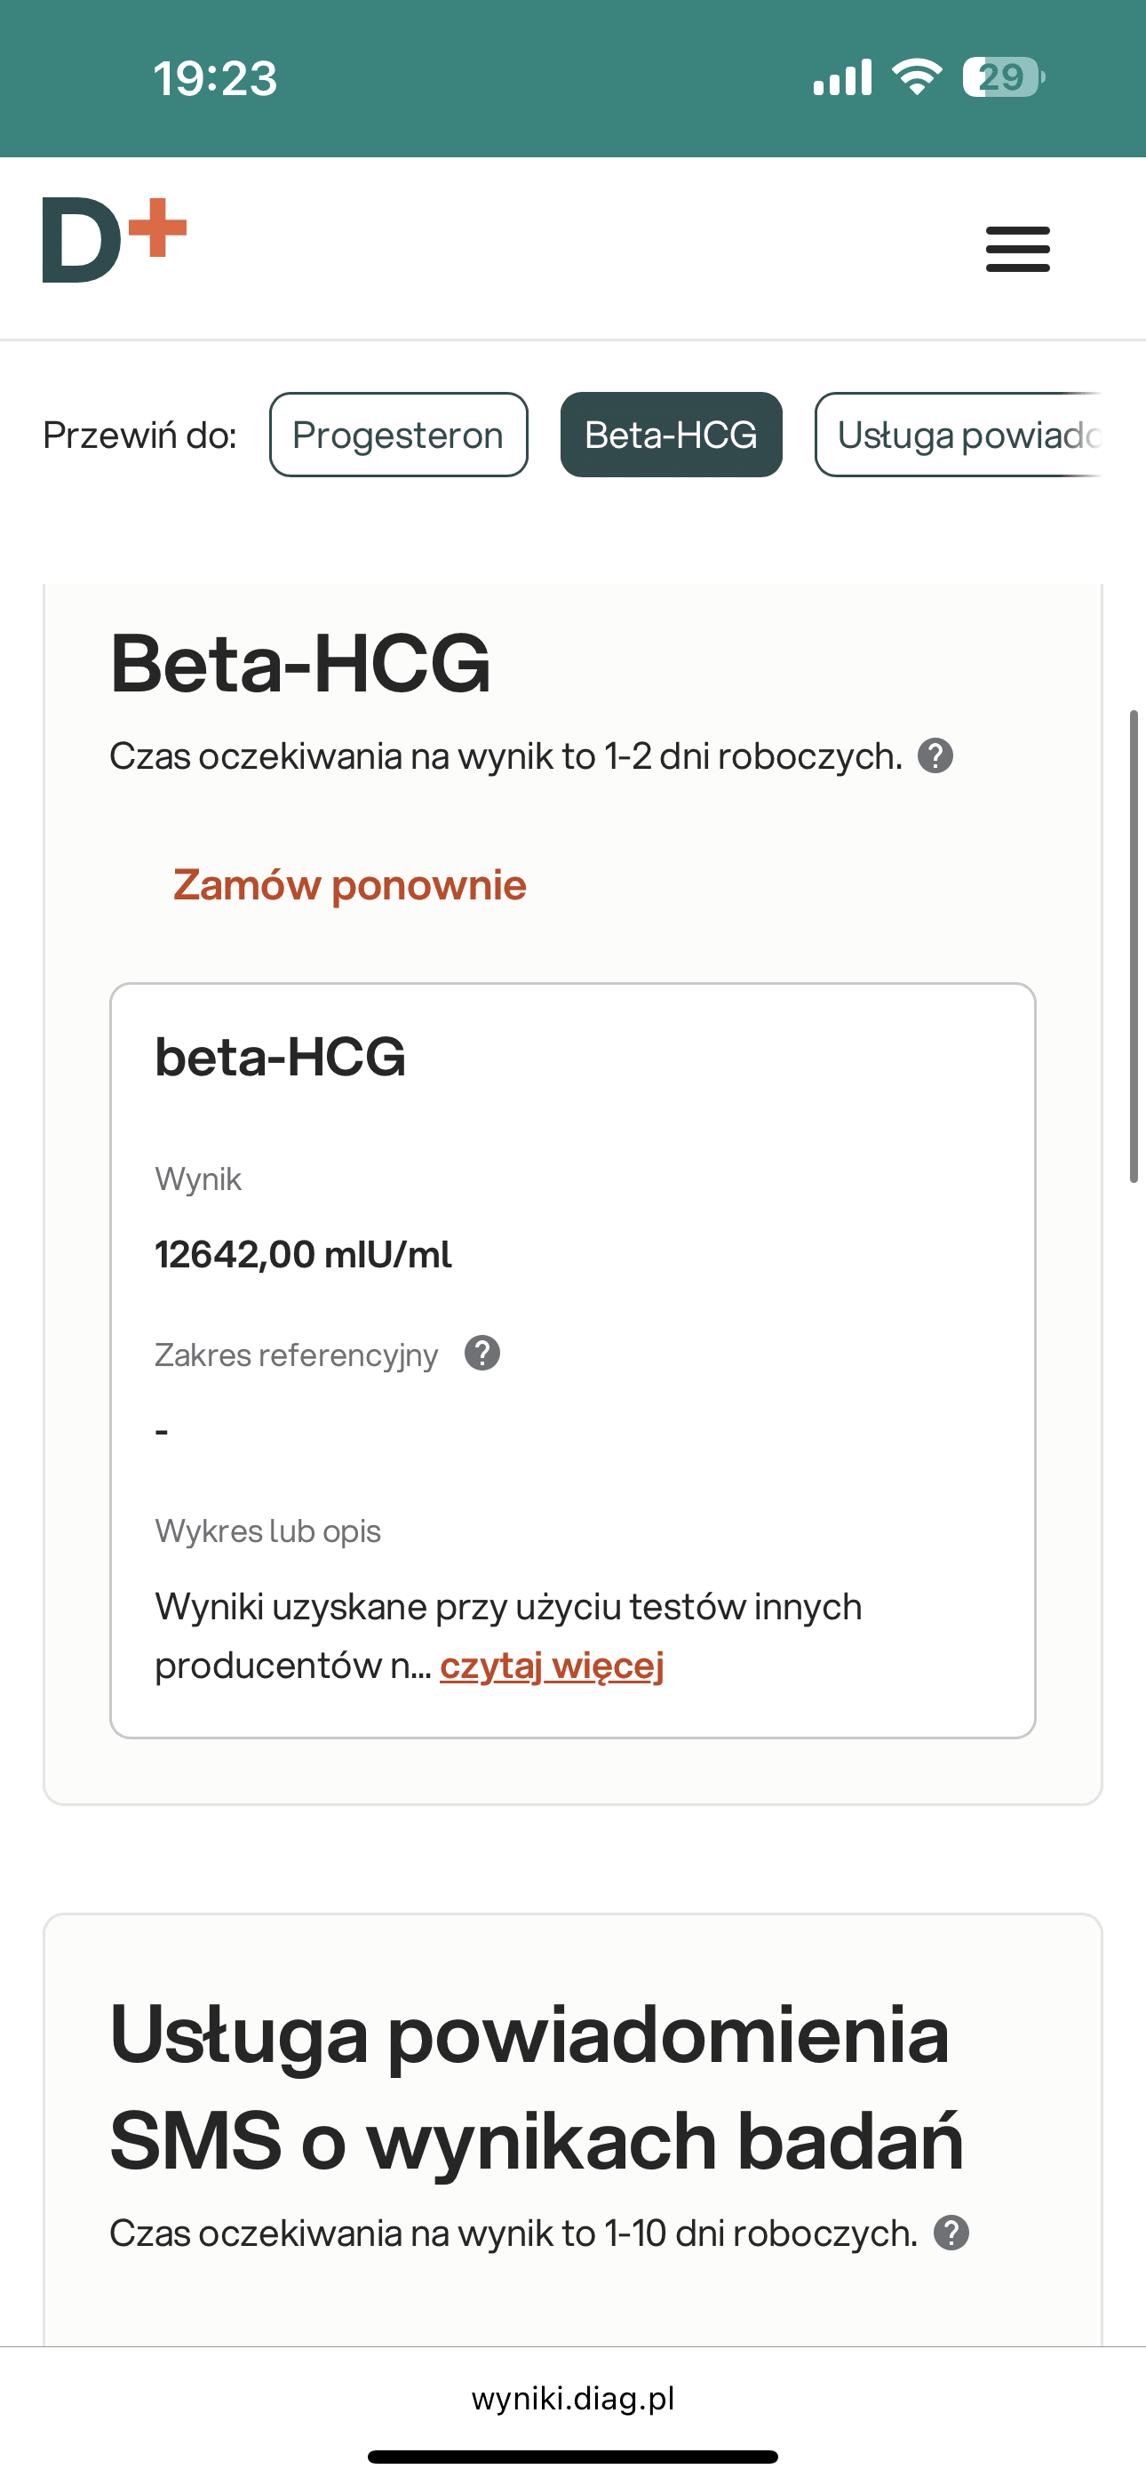Expand description via czytaj więcej link

(552, 1666)
